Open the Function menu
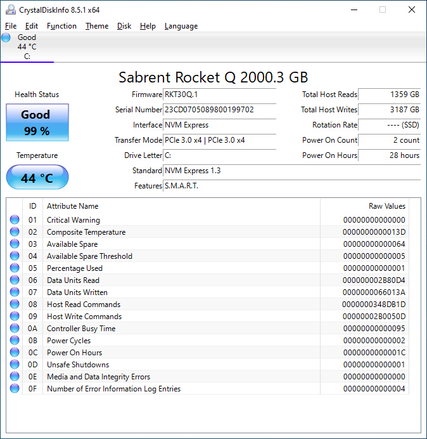 (61, 26)
